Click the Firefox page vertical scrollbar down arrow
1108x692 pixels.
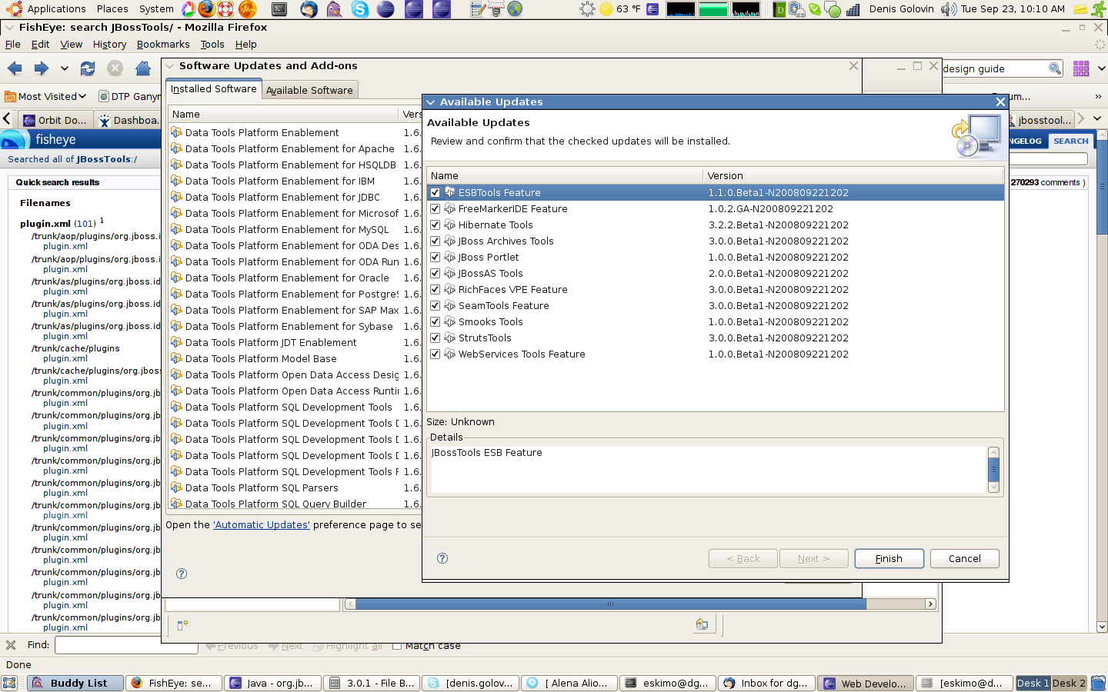pyautogui.click(x=1102, y=627)
